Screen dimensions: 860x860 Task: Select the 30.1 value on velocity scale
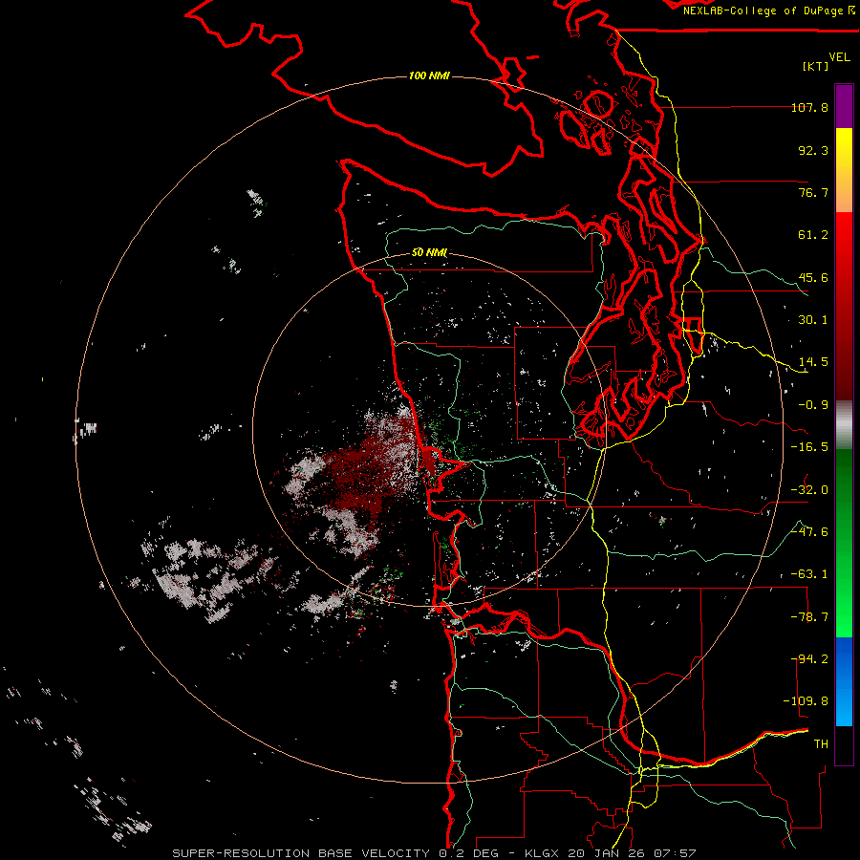(813, 320)
